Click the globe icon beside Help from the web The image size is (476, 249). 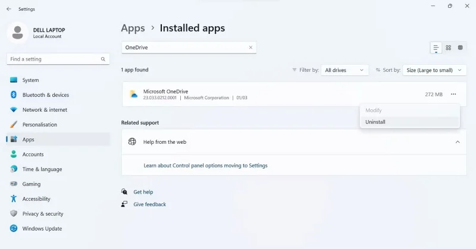tap(132, 141)
